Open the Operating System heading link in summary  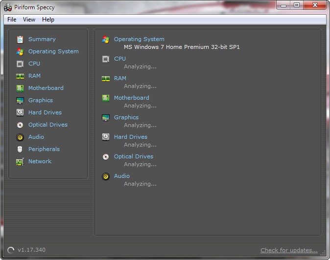(139, 39)
